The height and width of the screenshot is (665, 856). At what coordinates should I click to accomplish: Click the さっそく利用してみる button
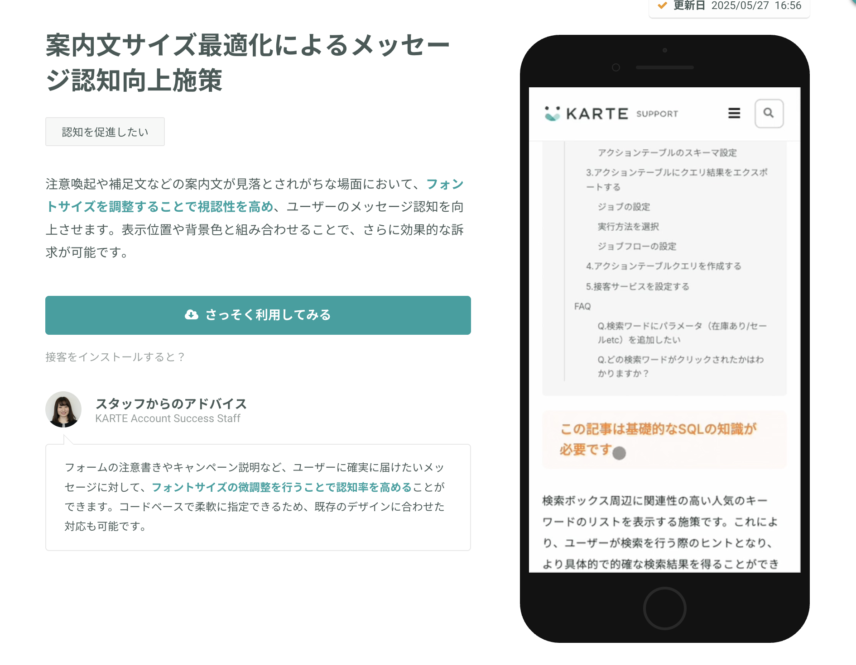coord(258,315)
